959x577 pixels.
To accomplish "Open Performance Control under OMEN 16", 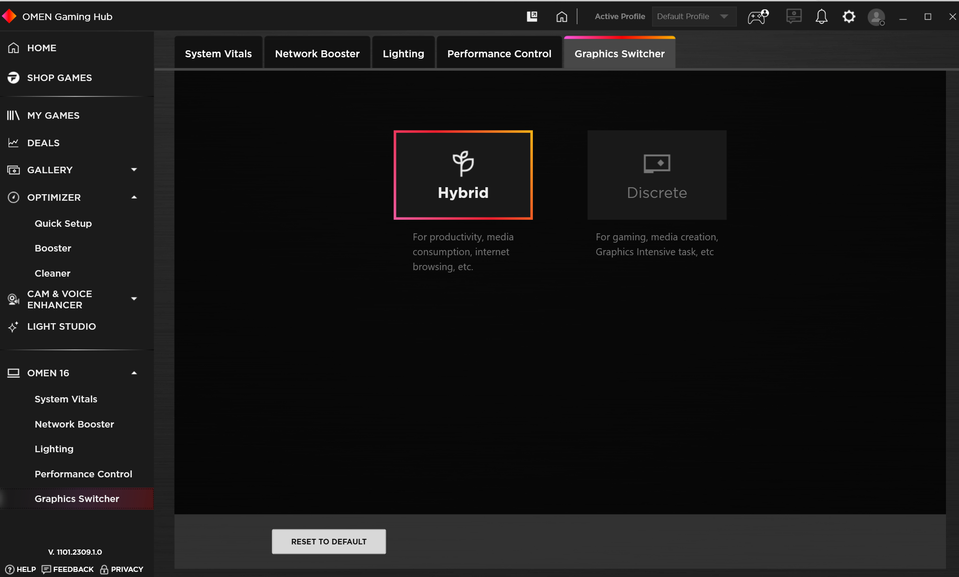I will pyautogui.click(x=83, y=474).
